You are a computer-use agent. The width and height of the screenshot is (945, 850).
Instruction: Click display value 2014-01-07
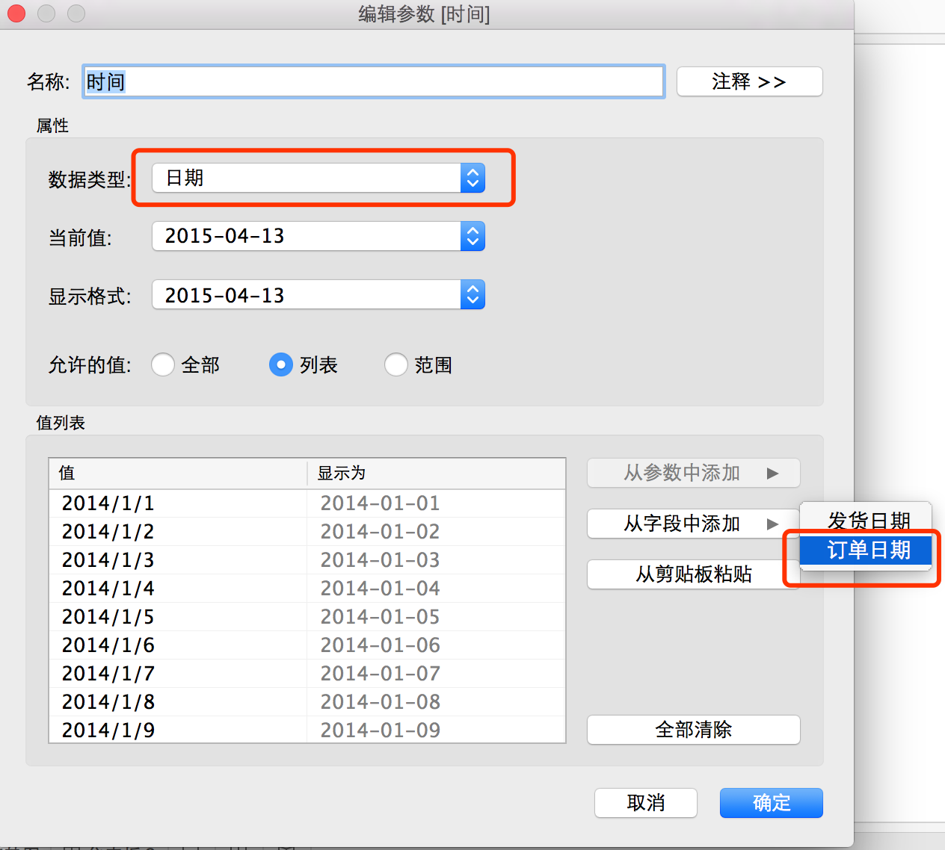(380, 674)
